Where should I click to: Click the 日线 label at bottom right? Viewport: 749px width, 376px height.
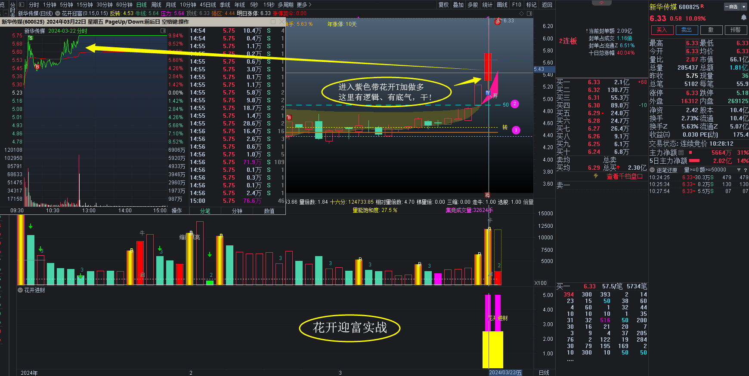544,373
